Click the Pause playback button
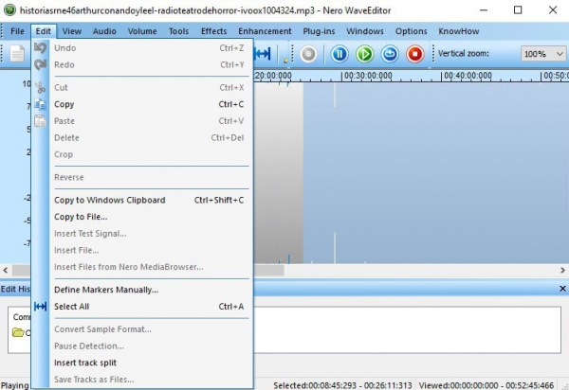 point(340,54)
